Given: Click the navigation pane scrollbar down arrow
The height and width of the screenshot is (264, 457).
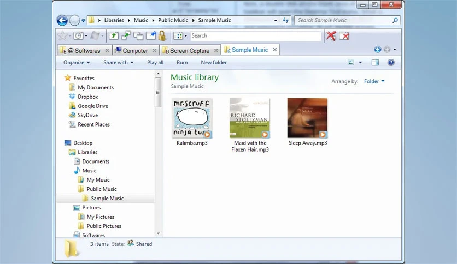Looking at the screenshot, I should [x=159, y=233].
